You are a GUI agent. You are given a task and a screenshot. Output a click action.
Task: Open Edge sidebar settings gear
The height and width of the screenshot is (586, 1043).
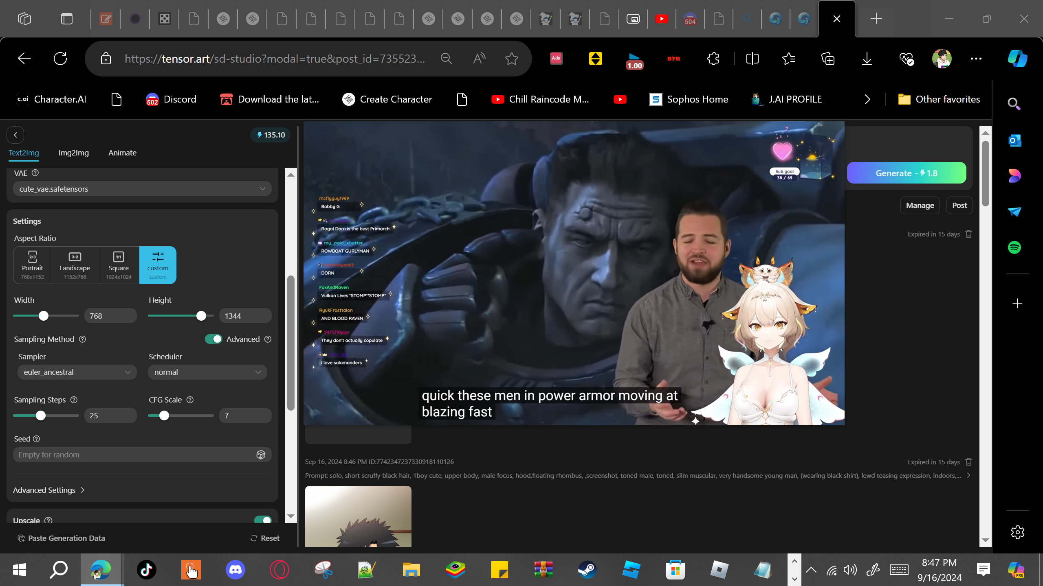tap(1017, 532)
